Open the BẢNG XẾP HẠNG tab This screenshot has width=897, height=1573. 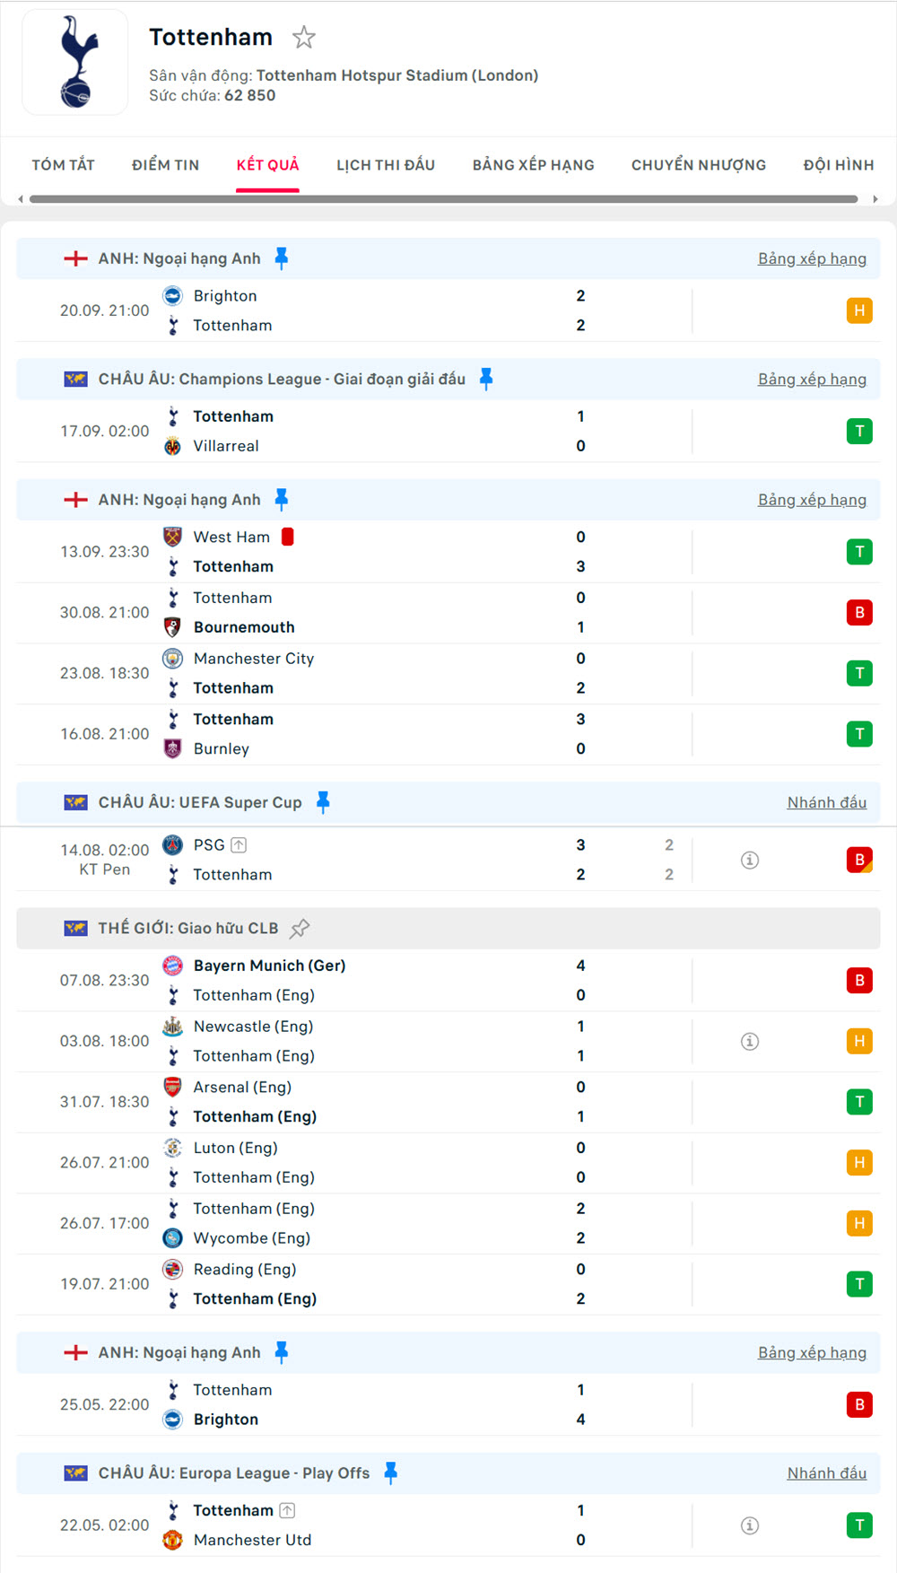[534, 165]
